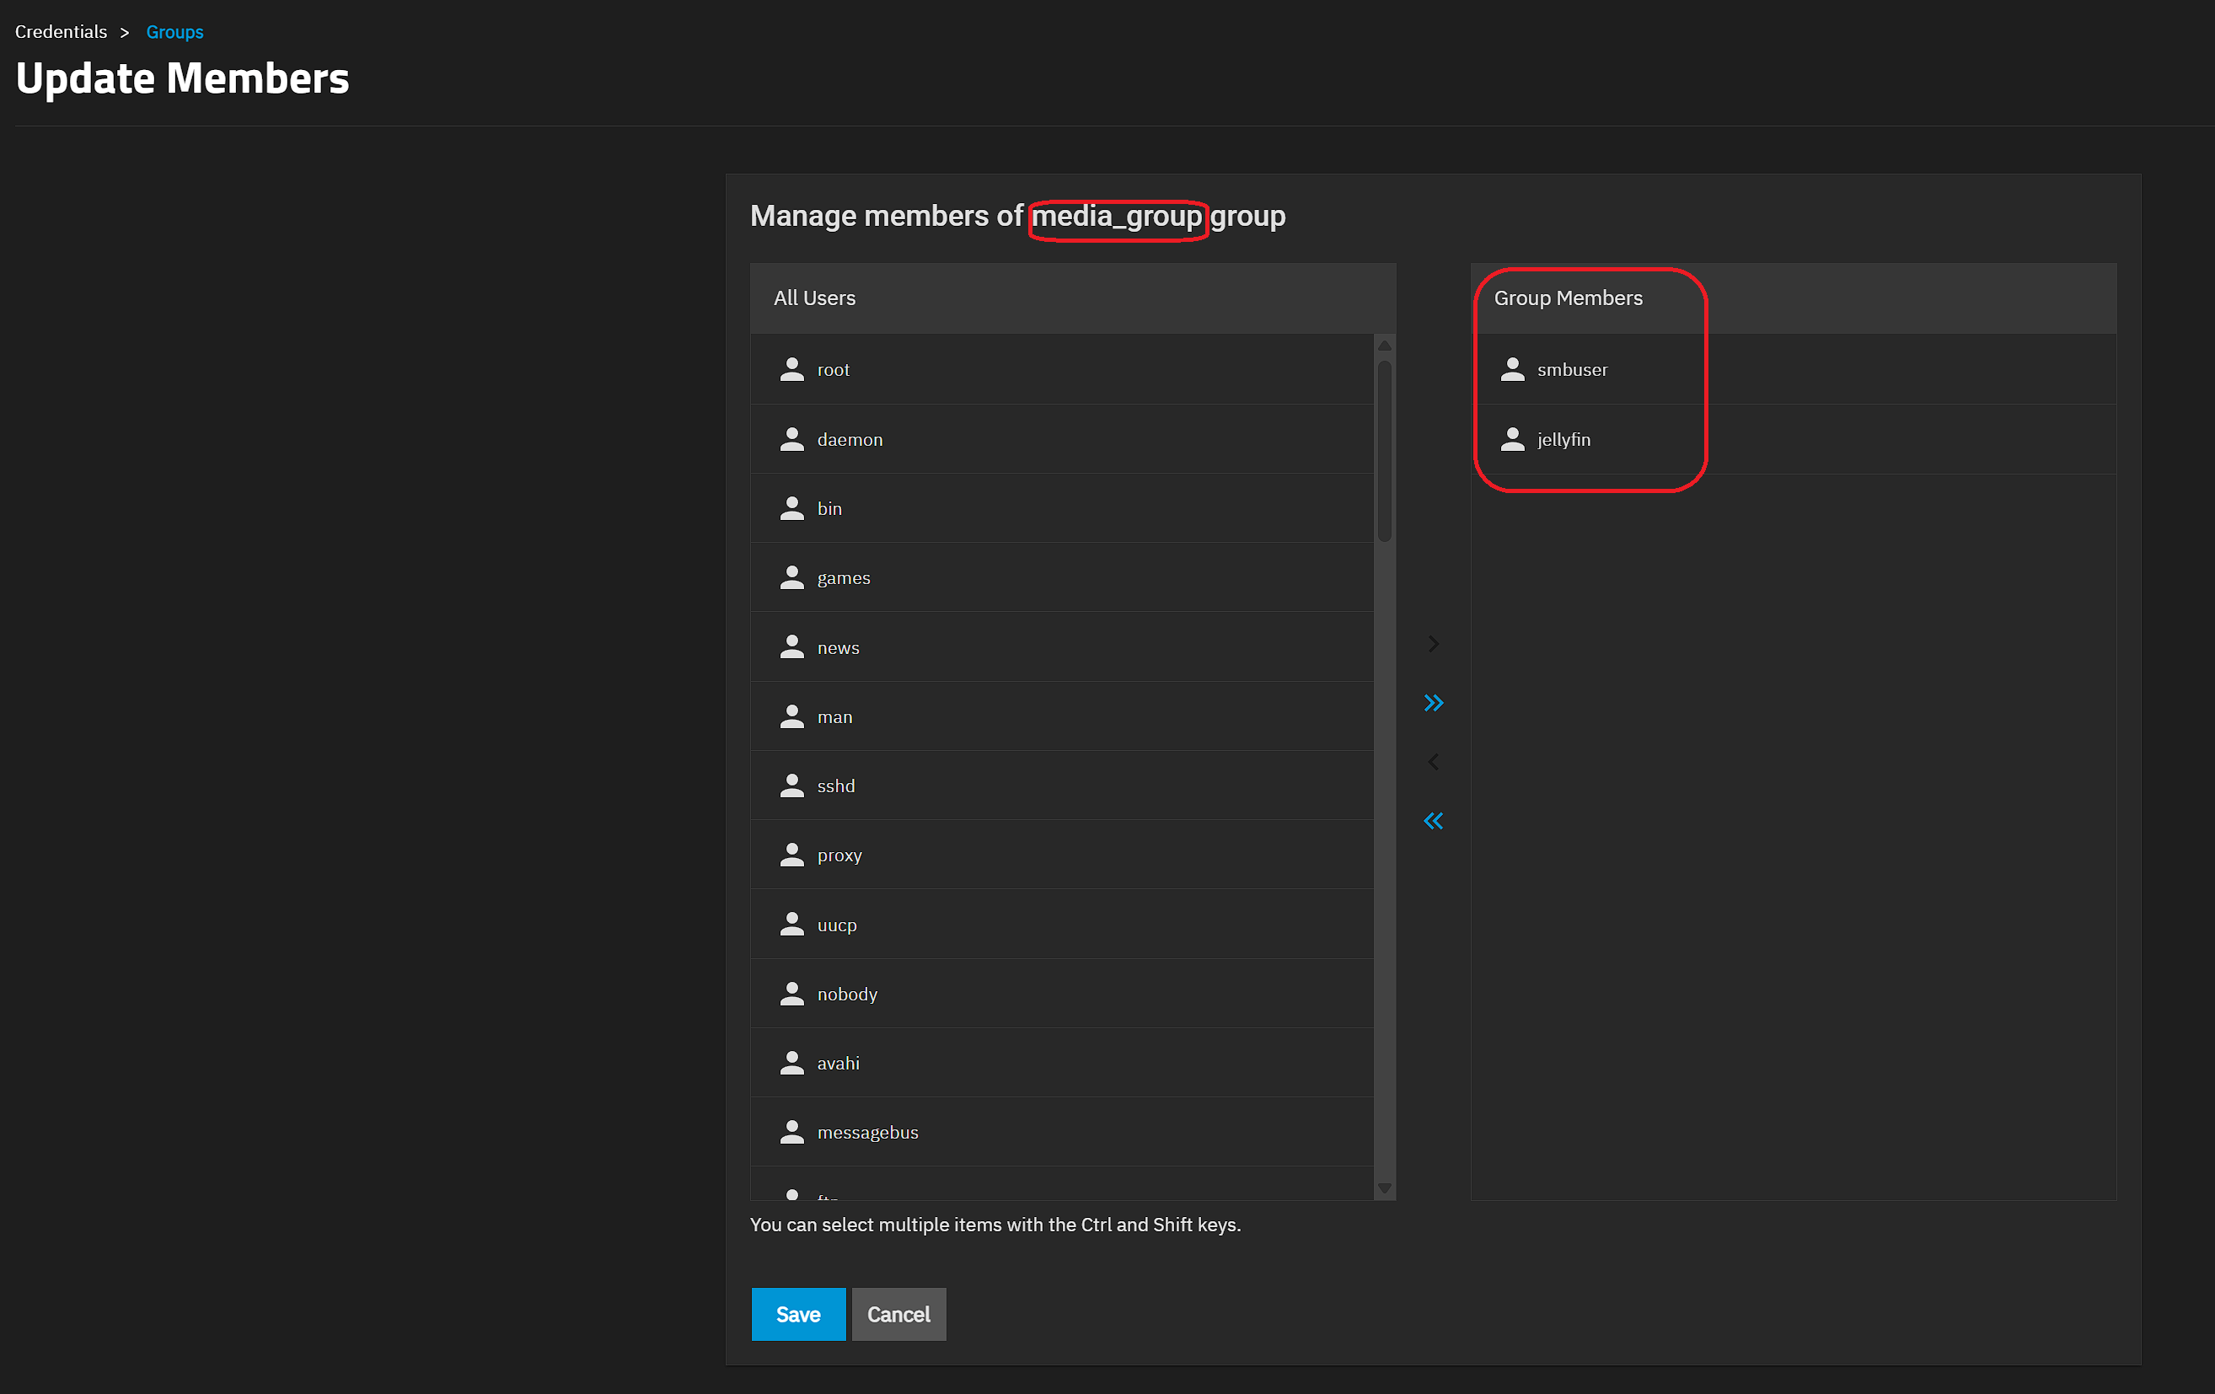The height and width of the screenshot is (1394, 2215).
Task: Click the user icon beside root
Action: coord(792,369)
